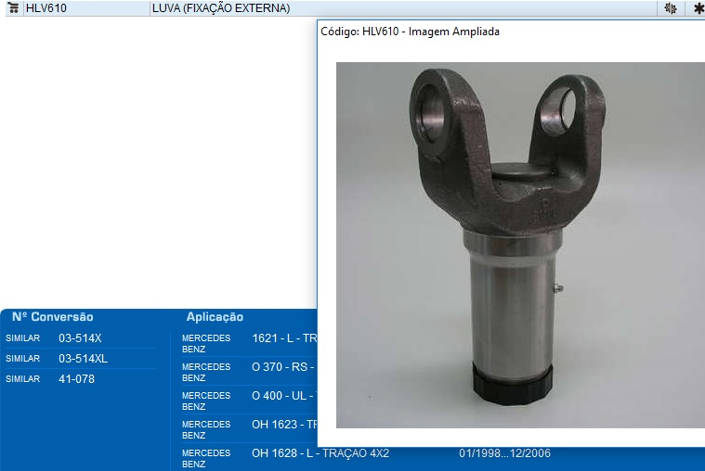Click the gear icon in the top row
705x471 pixels.
pyautogui.click(x=670, y=8)
